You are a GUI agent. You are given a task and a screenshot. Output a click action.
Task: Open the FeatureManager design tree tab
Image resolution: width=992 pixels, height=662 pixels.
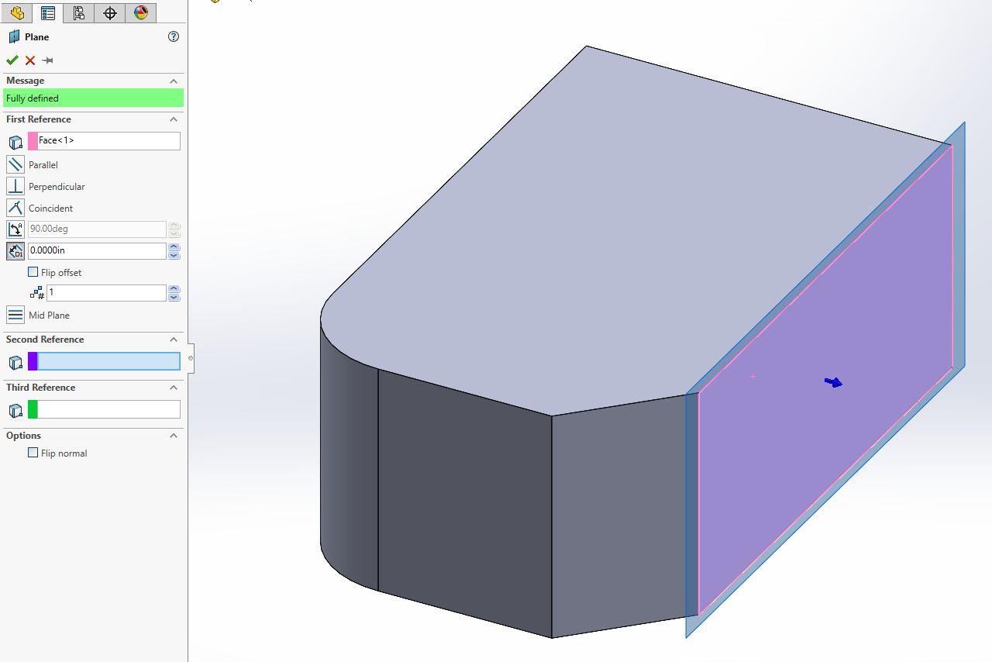[17, 12]
